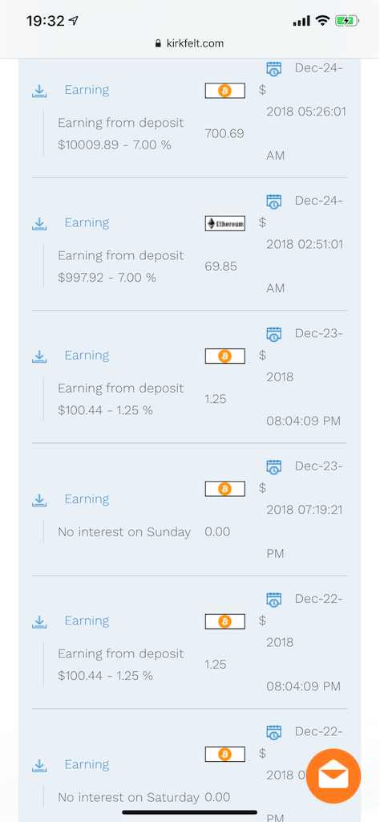
Task: Tap the battery indicator in status bar
Action: [347, 21]
